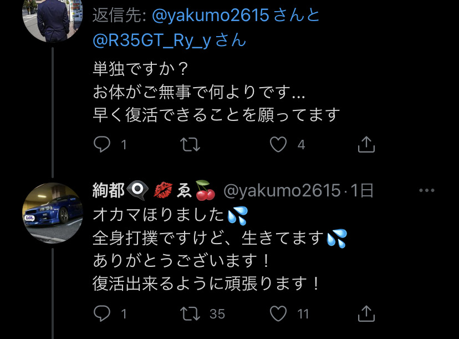Share the 単独ですか tweet
This screenshot has width=459, height=339.
pyautogui.click(x=366, y=144)
